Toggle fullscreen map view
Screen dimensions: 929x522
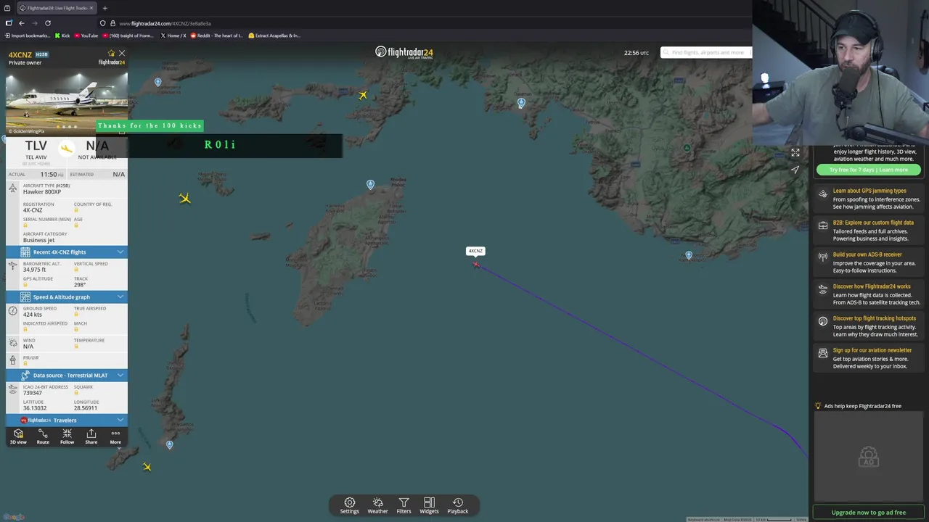point(795,153)
